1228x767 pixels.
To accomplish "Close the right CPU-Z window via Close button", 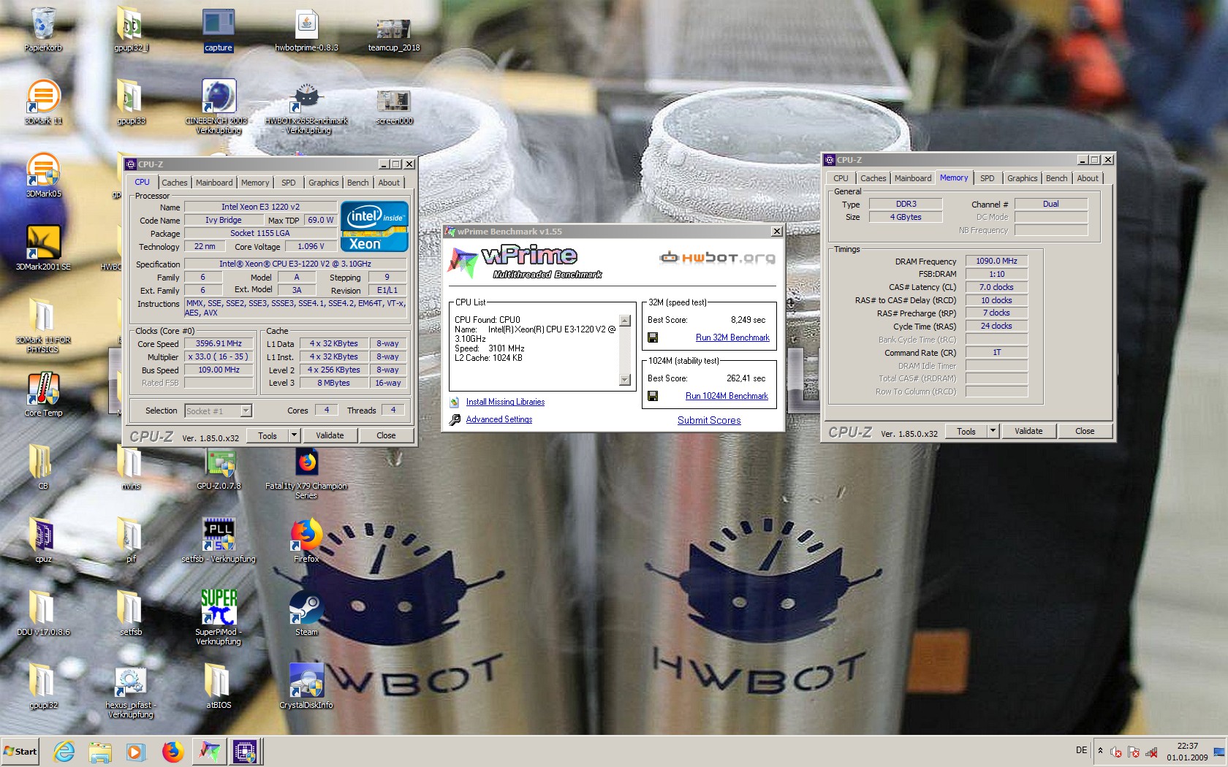I will click(x=1085, y=431).
